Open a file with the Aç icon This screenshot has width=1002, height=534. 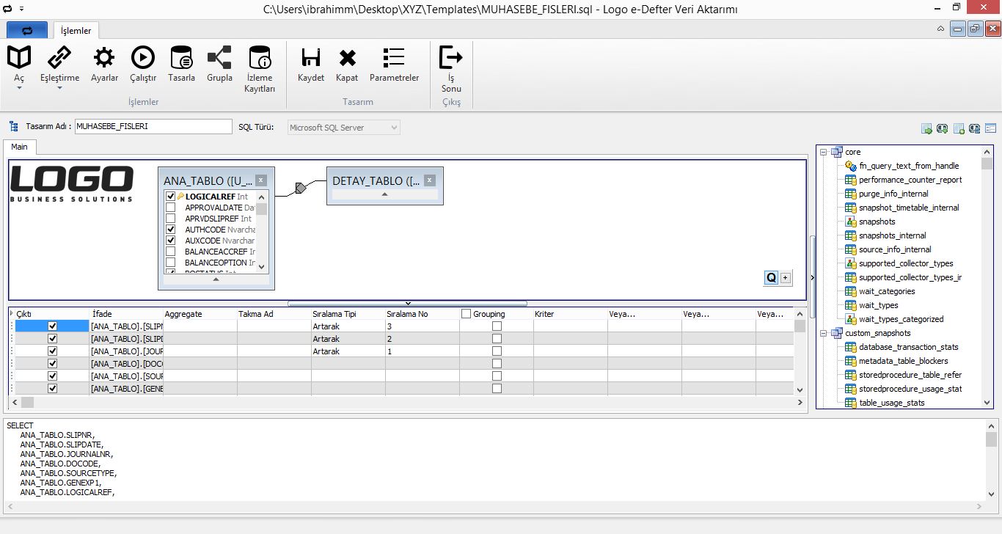(19, 57)
